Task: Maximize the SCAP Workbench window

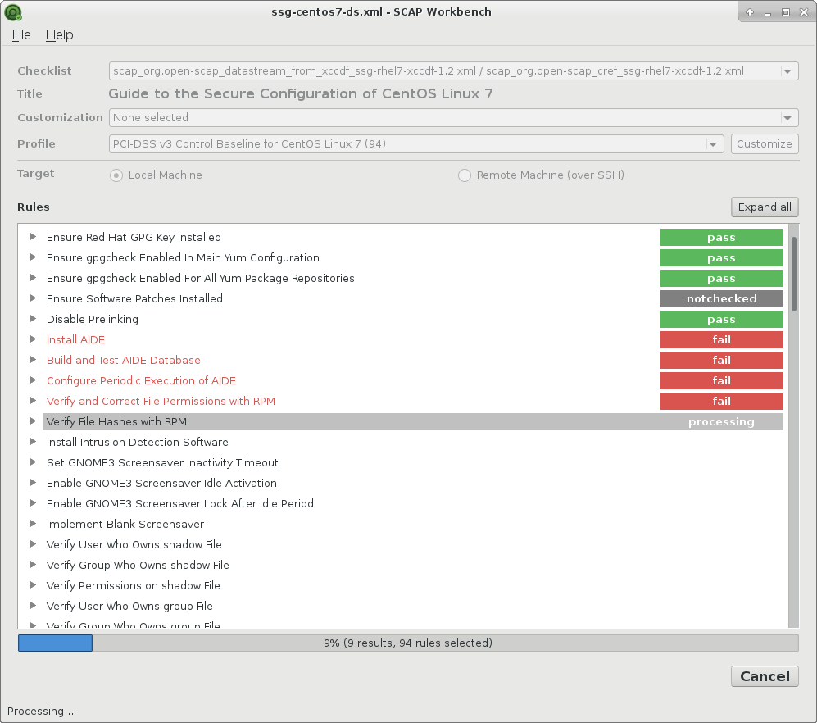Action: click(x=786, y=12)
